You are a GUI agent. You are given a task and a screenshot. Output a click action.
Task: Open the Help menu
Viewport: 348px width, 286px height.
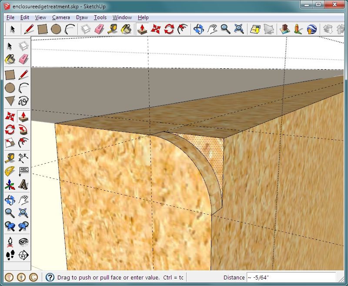(143, 17)
